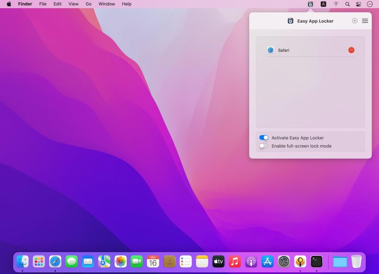This screenshot has width=379, height=274.
Task: Add a new app to lock with plus button
Action: pos(354,21)
